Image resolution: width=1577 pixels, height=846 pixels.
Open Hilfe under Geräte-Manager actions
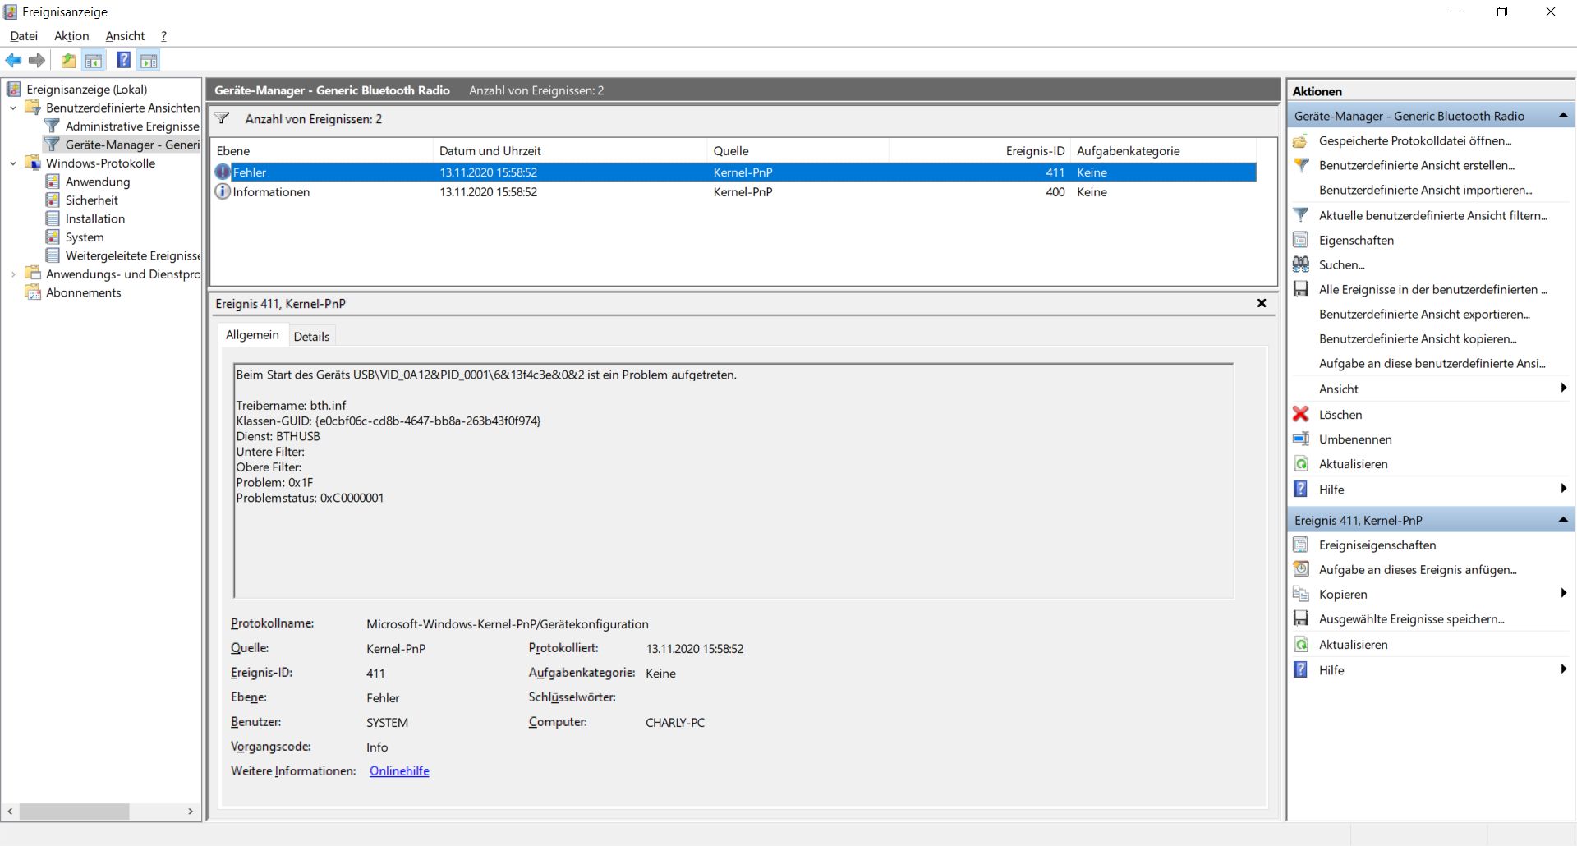pyautogui.click(x=1331, y=490)
